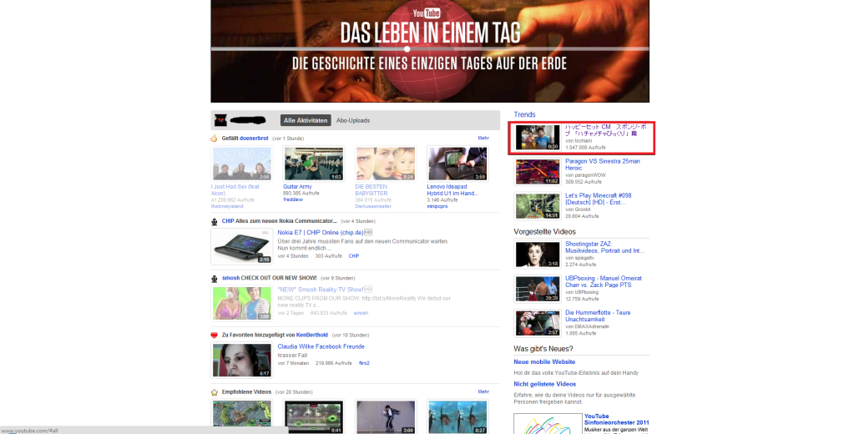Image resolution: width=854 pixels, height=434 pixels.
Task: Click HD badge next to Smosh Reality TV Show
Action: click(368, 289)
